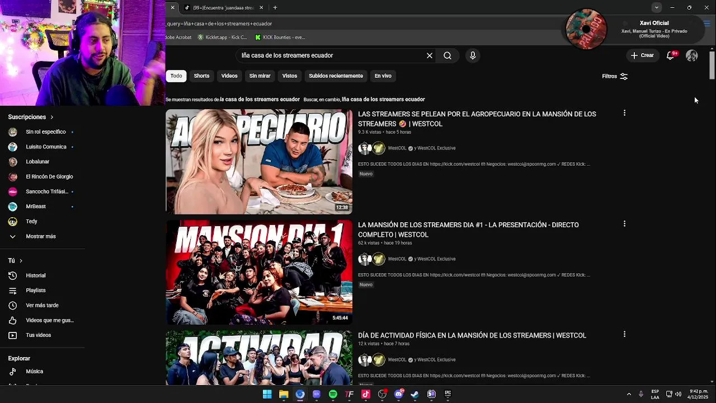Viewport: 716px width, 403px height.
Task: Open LA MANSIÓN DE LOS STREAMERS DIA #1 title
Action: [468, 229]
